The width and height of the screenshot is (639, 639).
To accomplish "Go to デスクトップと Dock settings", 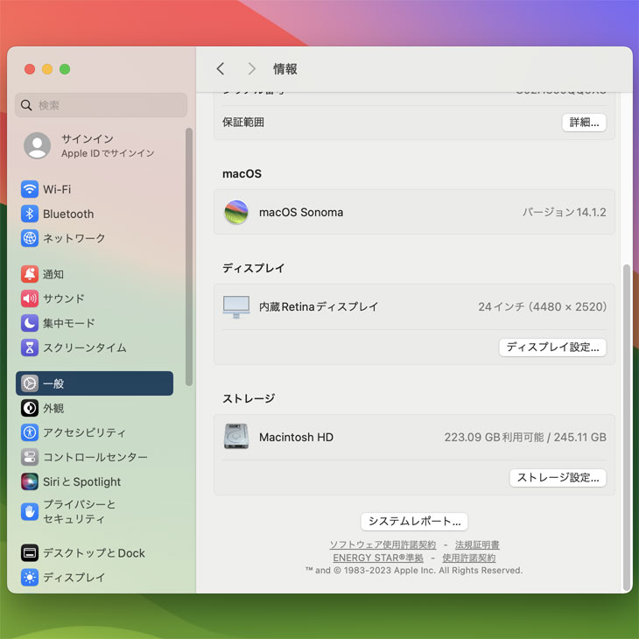I will pyautogui.click(x=94, y=553).
